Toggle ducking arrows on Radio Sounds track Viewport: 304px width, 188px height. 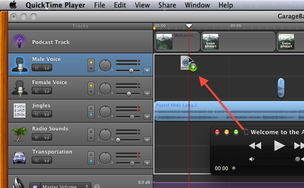click(x=91, y=135)
